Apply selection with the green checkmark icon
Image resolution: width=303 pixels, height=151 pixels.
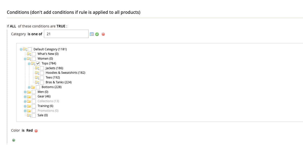tap(97, 34)
